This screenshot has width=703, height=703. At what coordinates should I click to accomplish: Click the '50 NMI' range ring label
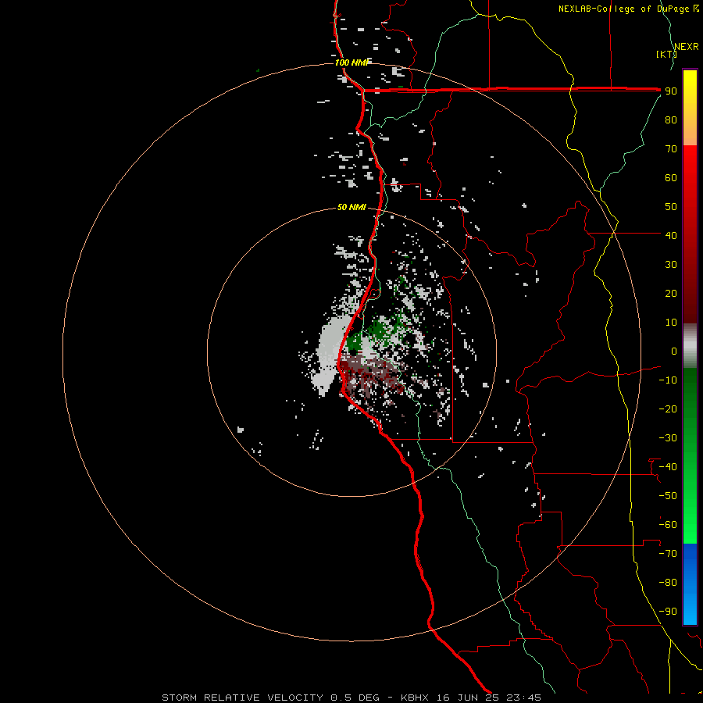point(351,207)
